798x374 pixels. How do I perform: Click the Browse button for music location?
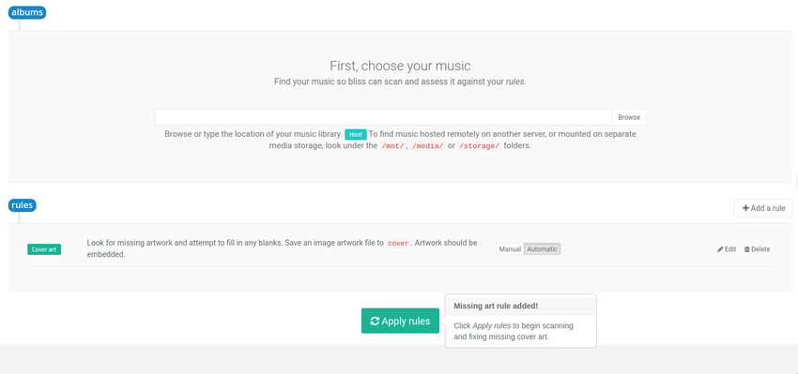coord(629,117)
